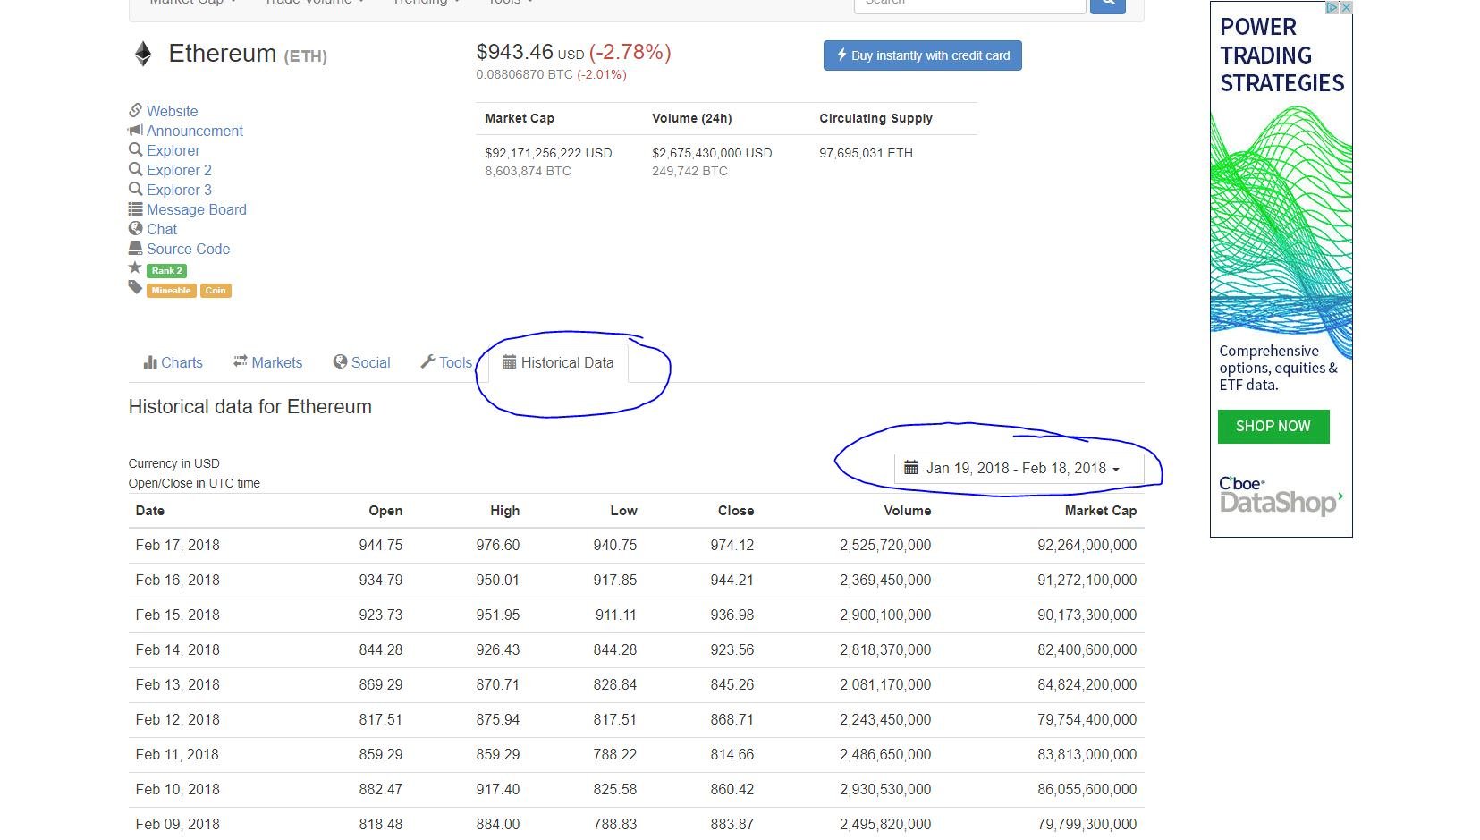Viewport: 1480px width, 840px height.
Task: Click the calendar icon on Historical Data tab
Action: tap(509, 361)
